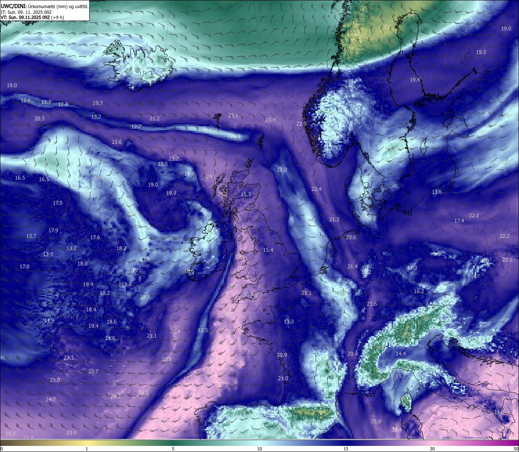This screenshot has height=452, width=519.
Task: Click the map value 21.3
Action: [334, 220]
